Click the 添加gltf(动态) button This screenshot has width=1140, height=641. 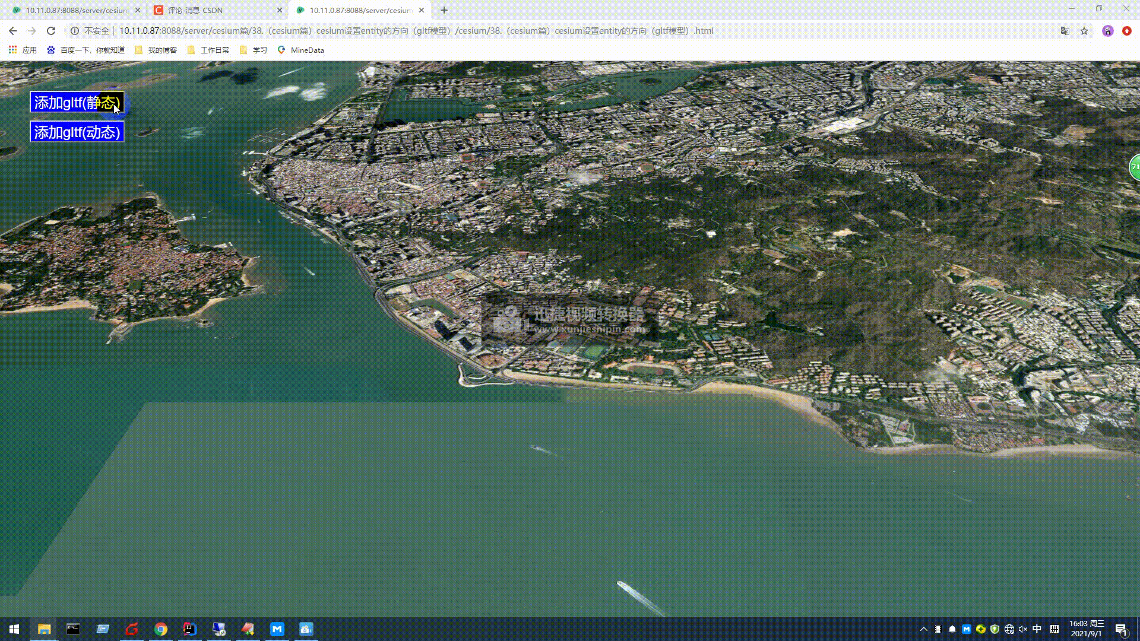77,132
